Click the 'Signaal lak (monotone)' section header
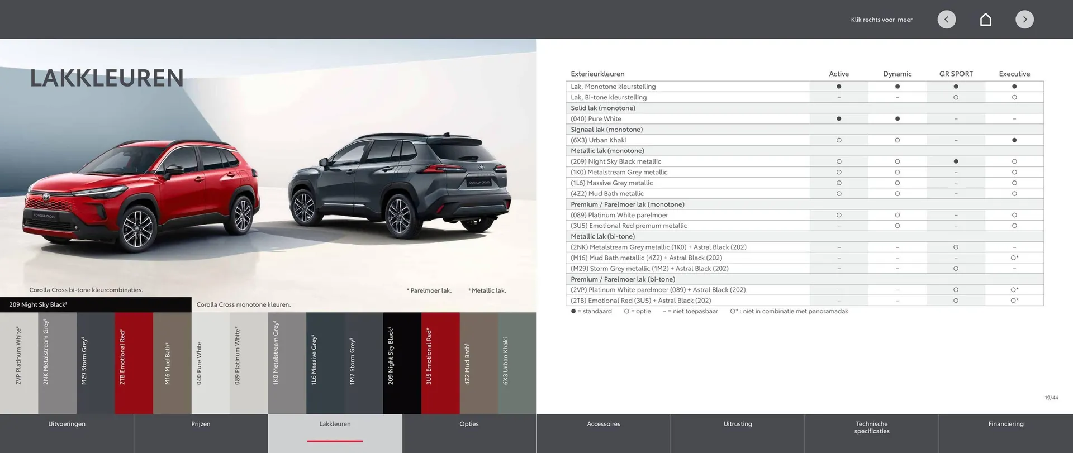 pyautogui.click(x=805, y=129)
